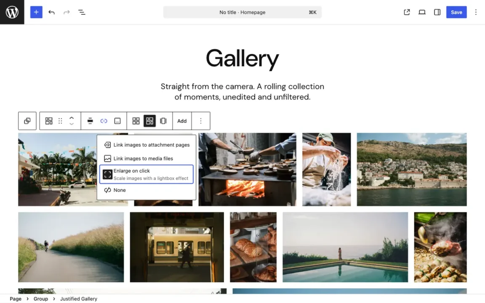Screen dimensions: 485x303
Task: Open the No title Homepage command palette
Action: coord(242,12)
